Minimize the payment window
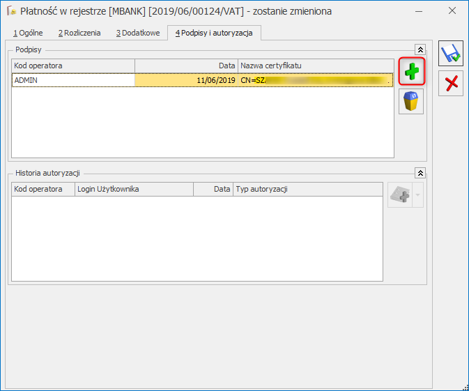The height and width of the screenshot is (391, 469). [419, 11]
